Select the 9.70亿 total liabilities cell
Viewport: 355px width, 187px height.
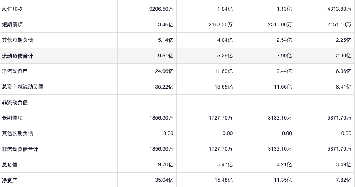click(165, 165)
